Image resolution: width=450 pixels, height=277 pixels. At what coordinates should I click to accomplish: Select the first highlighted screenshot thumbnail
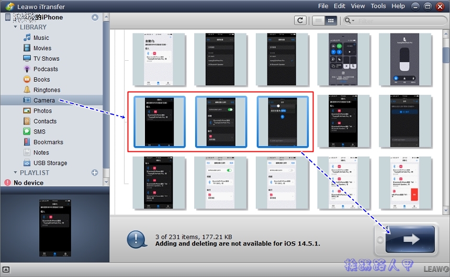(x=159, y=121)
